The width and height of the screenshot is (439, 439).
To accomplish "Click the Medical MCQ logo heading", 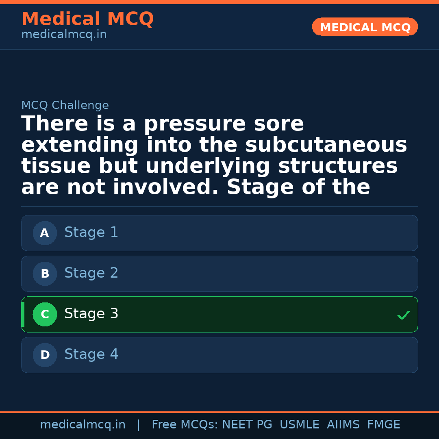I will (87, 19).
